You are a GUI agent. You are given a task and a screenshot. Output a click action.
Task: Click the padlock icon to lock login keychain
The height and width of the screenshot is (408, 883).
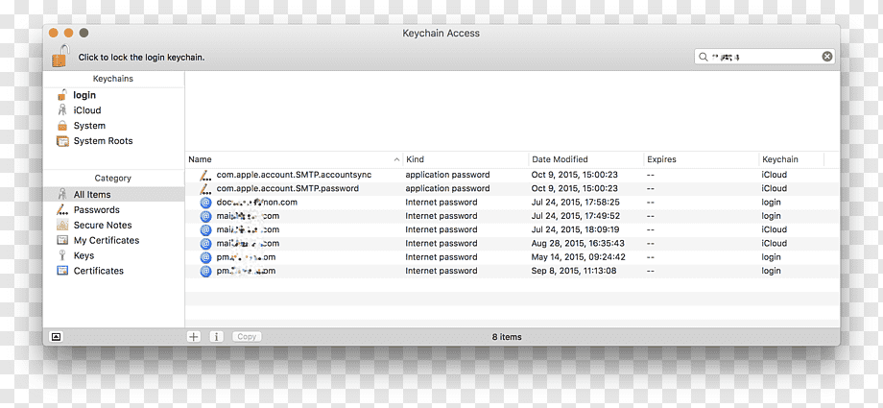tap(60, 56)
